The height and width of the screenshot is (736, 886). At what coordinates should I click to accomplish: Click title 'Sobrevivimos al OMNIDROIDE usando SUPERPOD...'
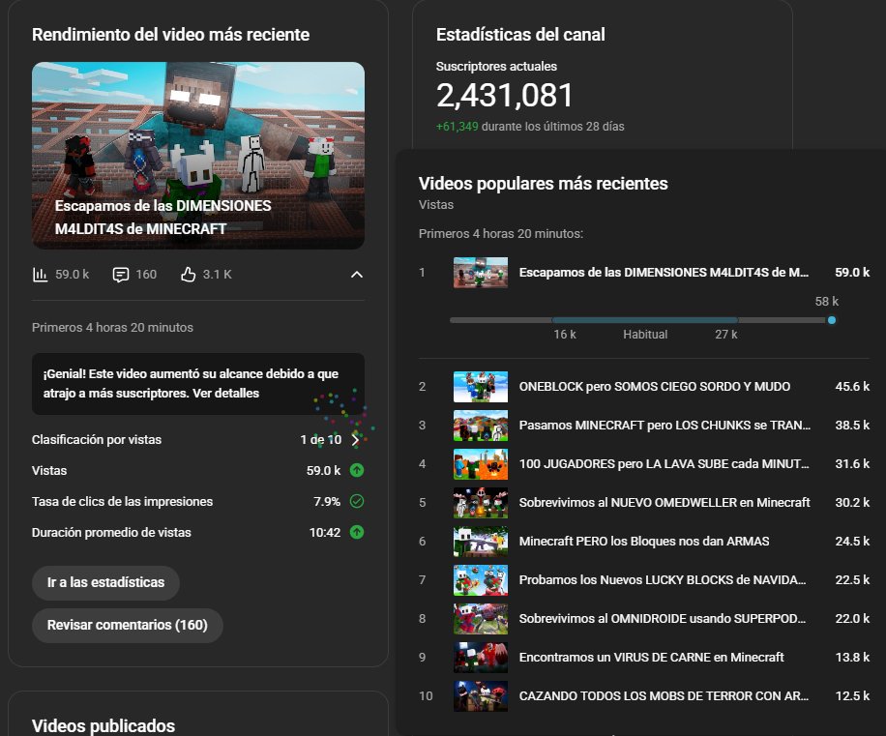pyautogui.click(x=663, y=619)
